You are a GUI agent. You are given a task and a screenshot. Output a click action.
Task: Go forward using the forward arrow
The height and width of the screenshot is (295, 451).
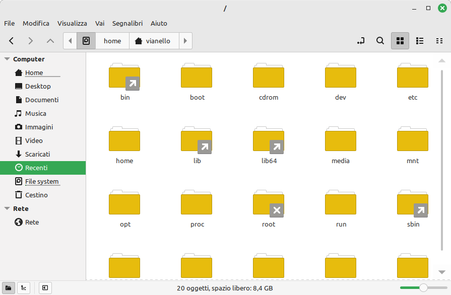point(31,41)
